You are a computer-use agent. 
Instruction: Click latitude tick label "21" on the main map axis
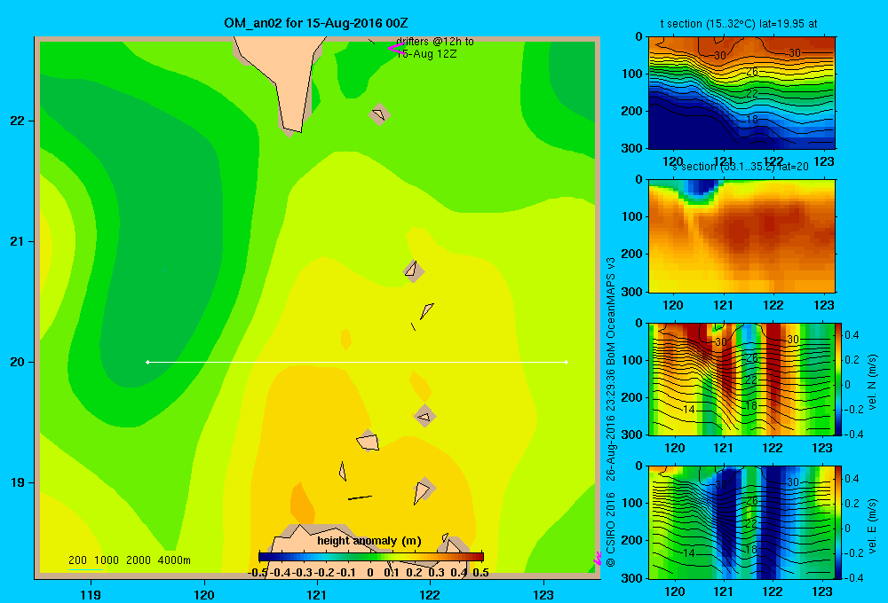[18, 241]
